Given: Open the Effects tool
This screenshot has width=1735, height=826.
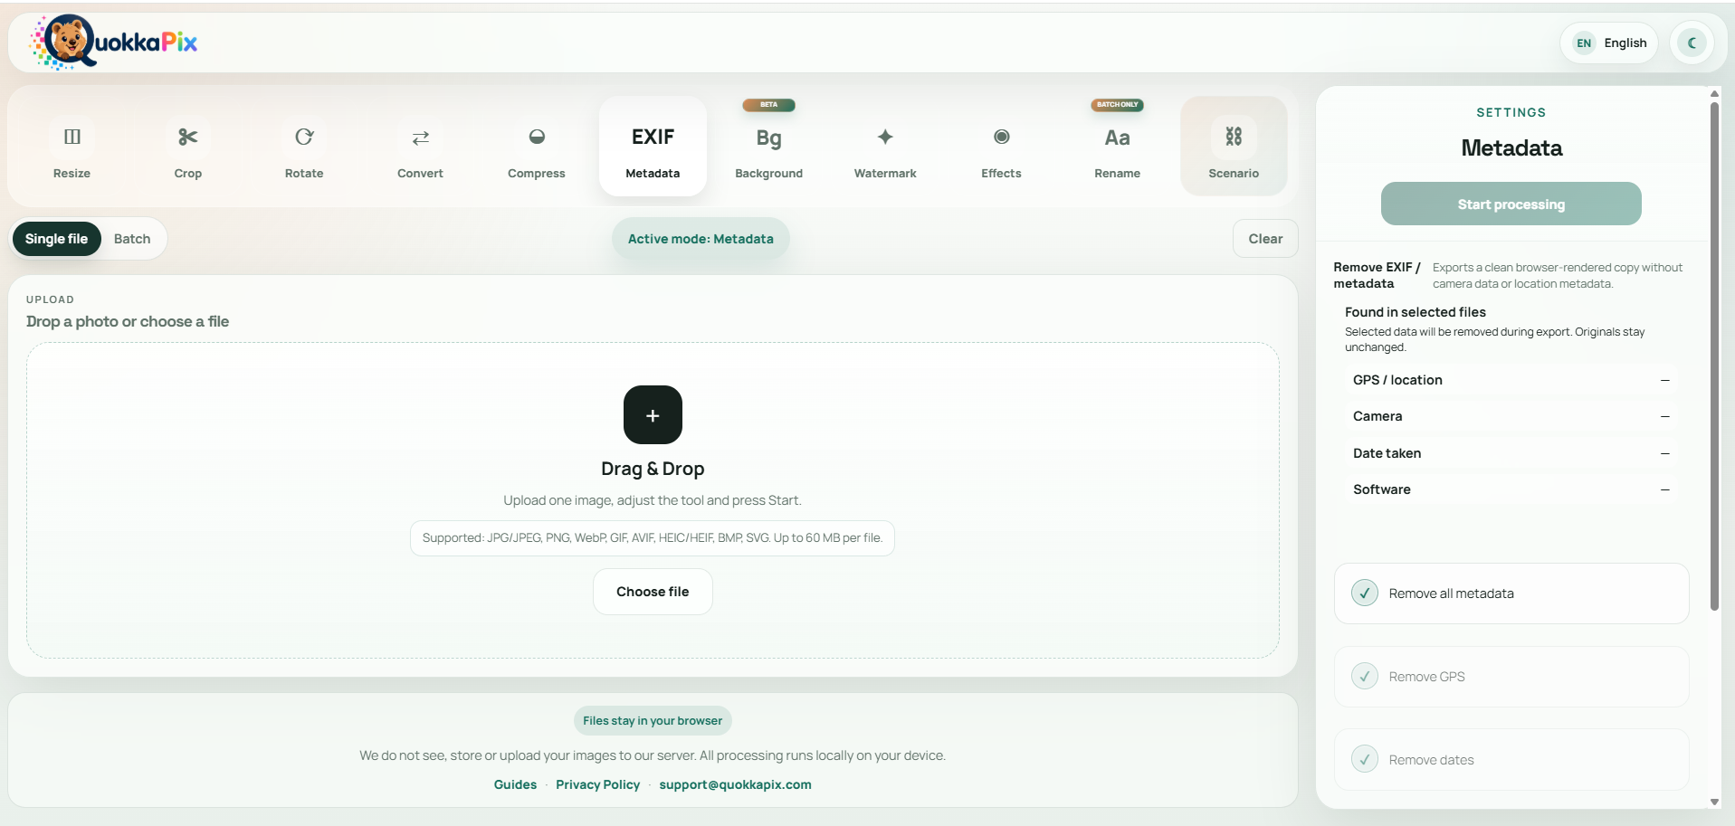Looking at the screenshot, I should coord(1001,147).
